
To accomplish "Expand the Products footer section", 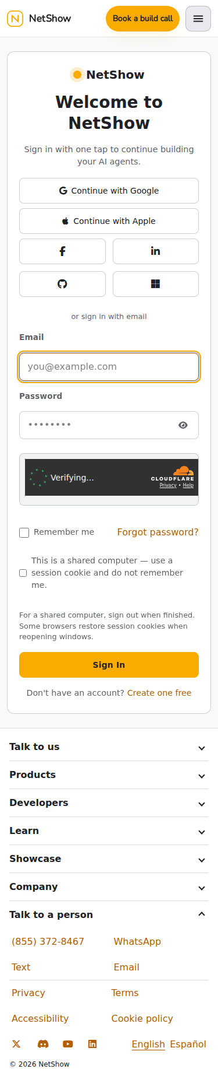I will pos(109,775).
